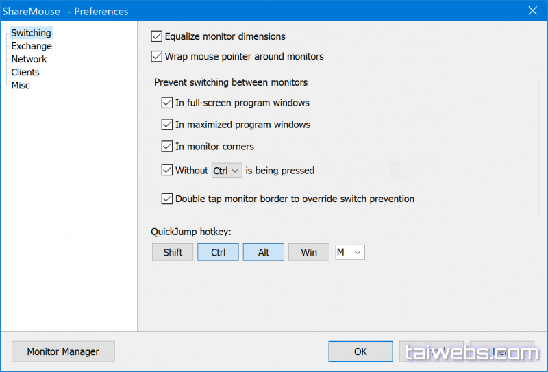Toggle Equalize monitor dimensions checkbox
Viewport: 548px width, 372px height.
point(156,36)
